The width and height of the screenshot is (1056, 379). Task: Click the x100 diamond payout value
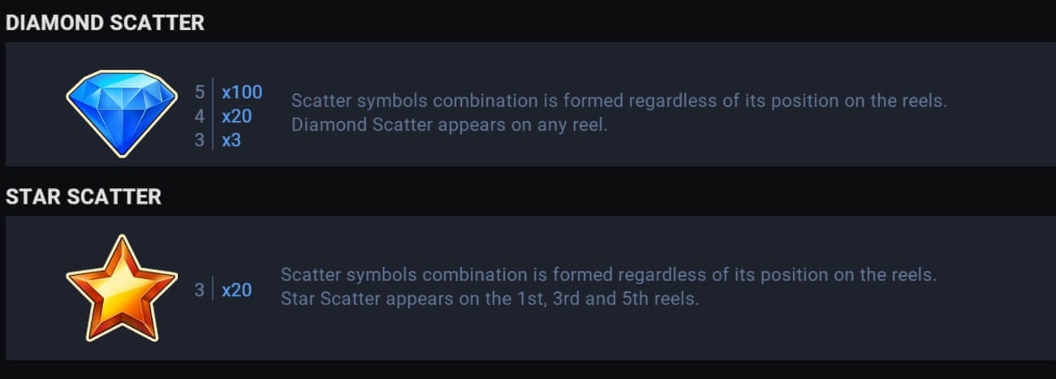tap(242, 93)
